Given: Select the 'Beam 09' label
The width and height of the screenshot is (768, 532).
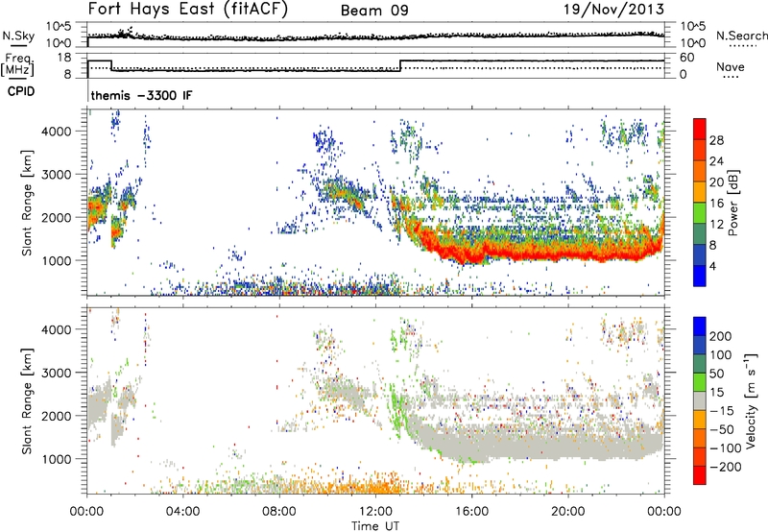Looking at the screenshot, I should 374,11.
